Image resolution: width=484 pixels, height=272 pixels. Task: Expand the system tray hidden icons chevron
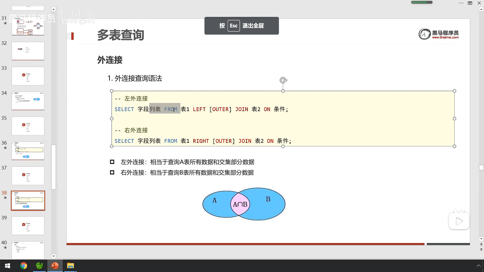point(478,266)
